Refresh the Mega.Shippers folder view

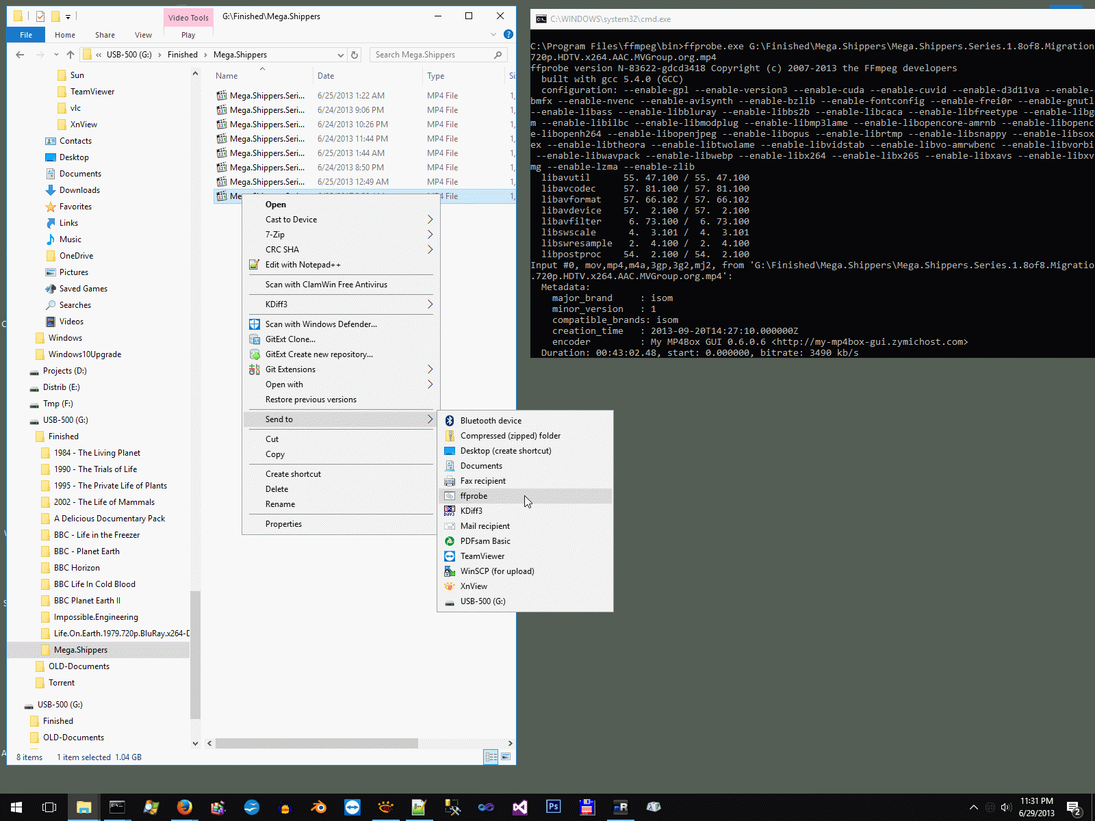355,55
